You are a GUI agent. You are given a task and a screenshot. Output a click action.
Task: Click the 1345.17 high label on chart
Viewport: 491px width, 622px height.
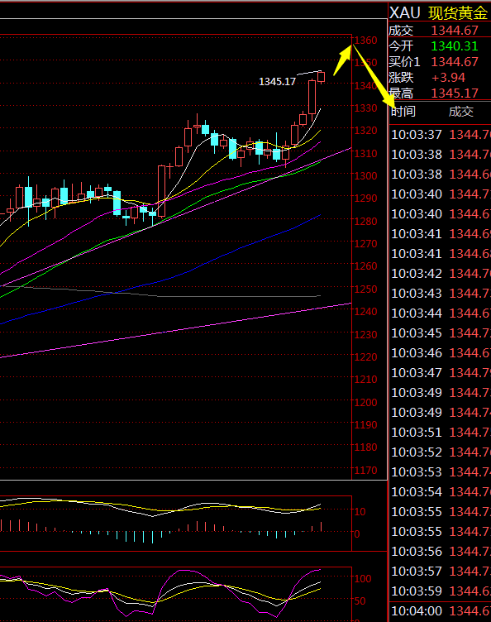(x=277, y=82)
